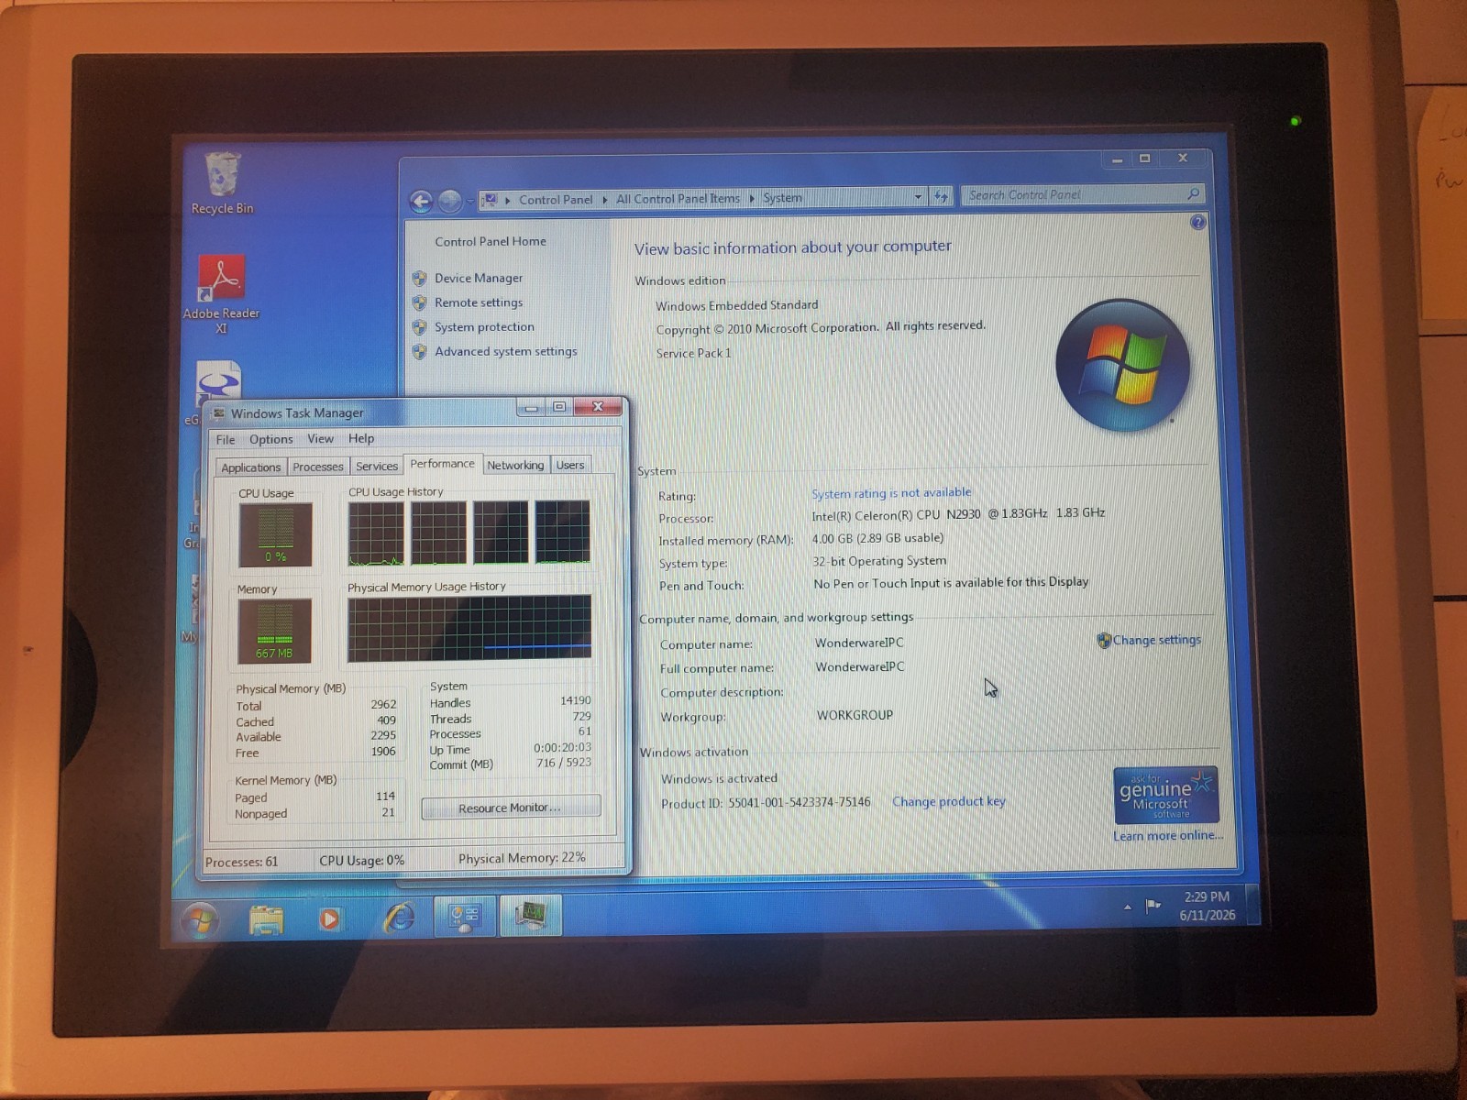Click the Windows Embedded Standard edition text
Viewport: 1467px width, 1100px height.
click(x=736, y=305)
